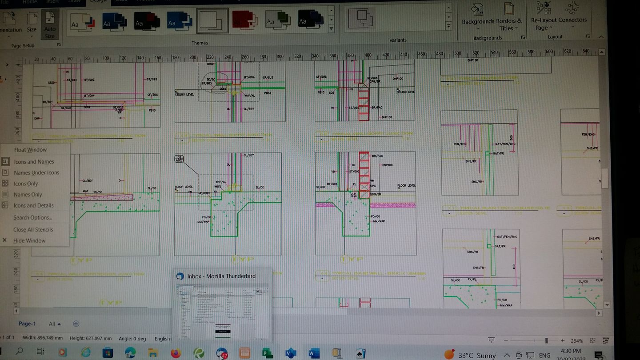This screenshot has width=640, height=360.
Task: Open Firefox from the taskbar
Action: [176, 353]
